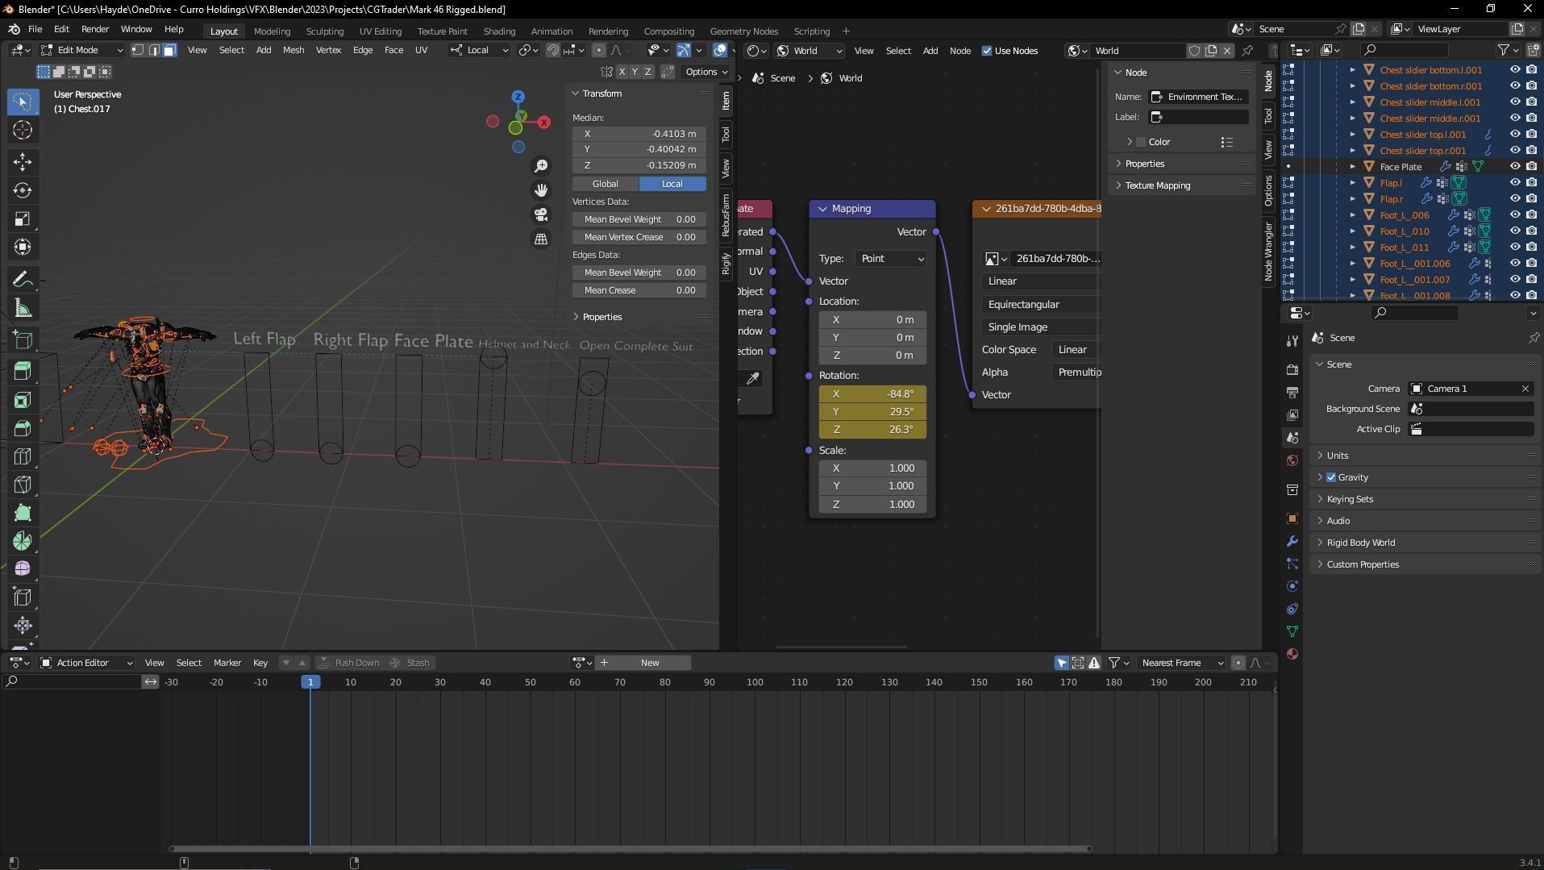Open the viewport Options button
Image resolution: width=1544 pixels, height=870 pixels.
(x=705, y=72)
